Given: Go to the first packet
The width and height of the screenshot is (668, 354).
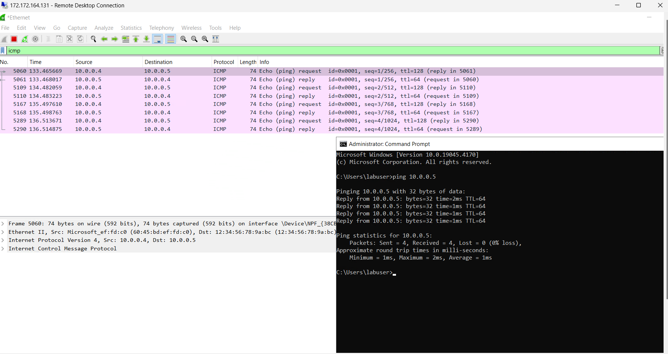Looking at the screenshot, I should pyautogui.click(x=136, y=39).
